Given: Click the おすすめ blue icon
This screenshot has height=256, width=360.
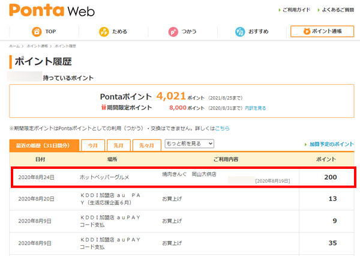Looking at the screenshot, I should tap(240, 31).
